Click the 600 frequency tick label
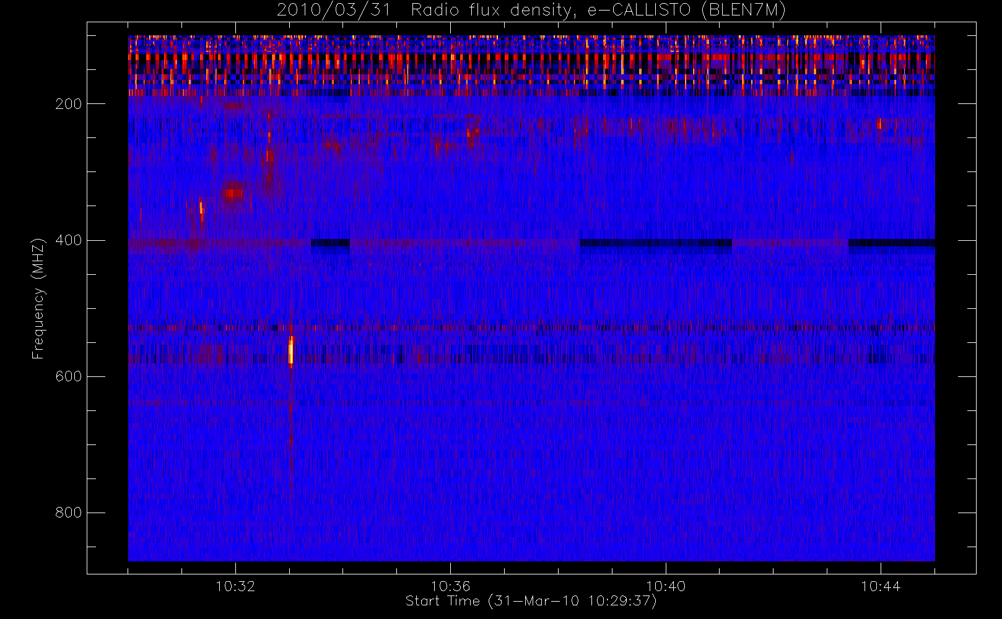The image size is (1002, 619). click(x=68, y=376)
